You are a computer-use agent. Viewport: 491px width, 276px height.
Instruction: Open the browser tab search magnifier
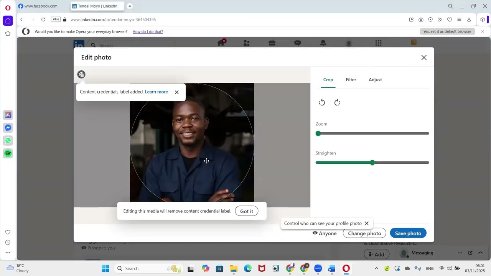click(451, 6)
